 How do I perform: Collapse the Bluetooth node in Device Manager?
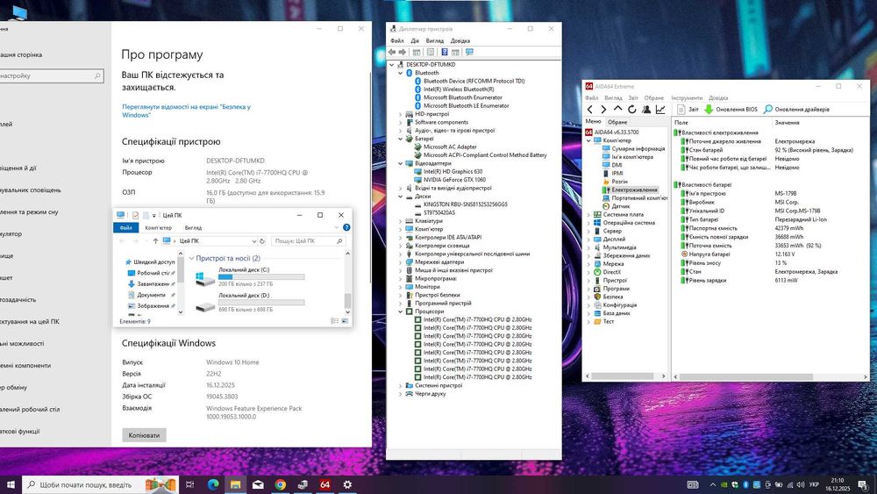click(x=401, y=73)
